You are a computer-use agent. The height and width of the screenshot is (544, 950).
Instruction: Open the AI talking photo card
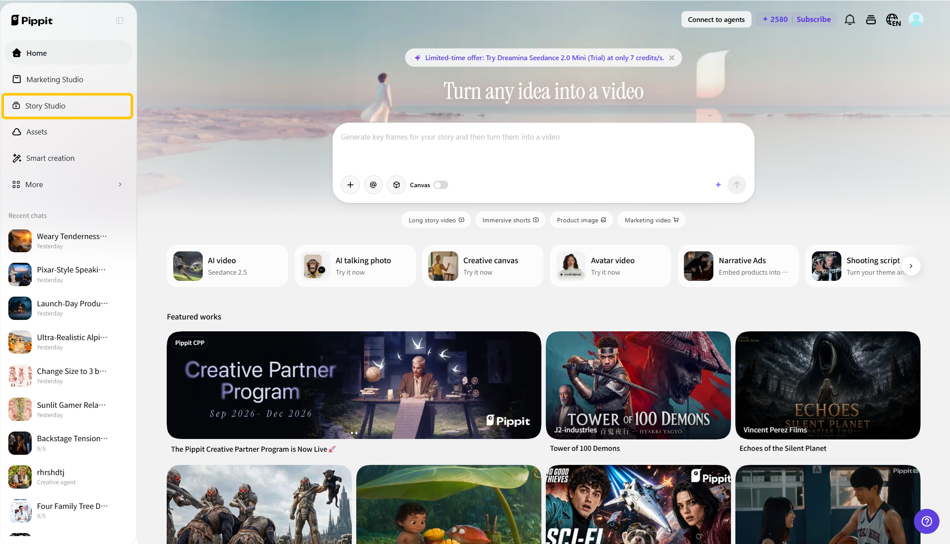pyautogui.click(x=355, y=266)
